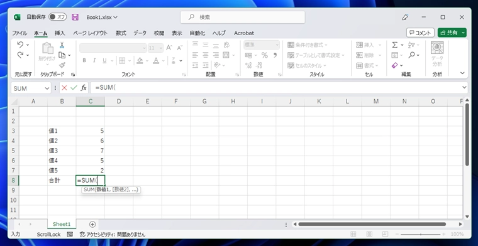Collapse the ribbon with chevron
This screenshot has height=246, width=478.
click(x=462, y=73)
